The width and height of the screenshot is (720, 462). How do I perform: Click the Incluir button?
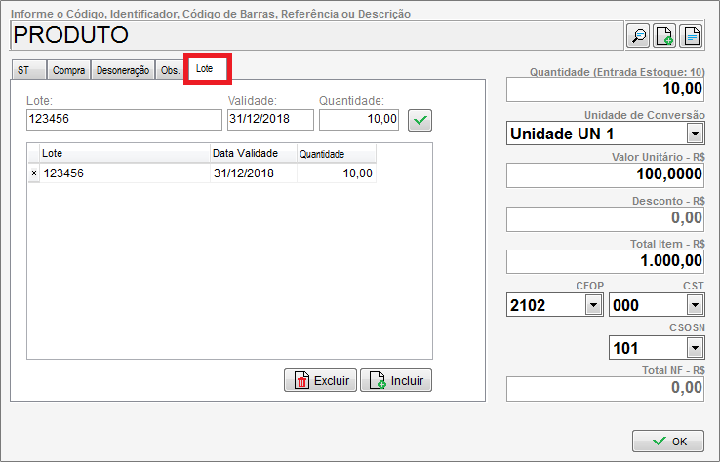click(396, 381)
